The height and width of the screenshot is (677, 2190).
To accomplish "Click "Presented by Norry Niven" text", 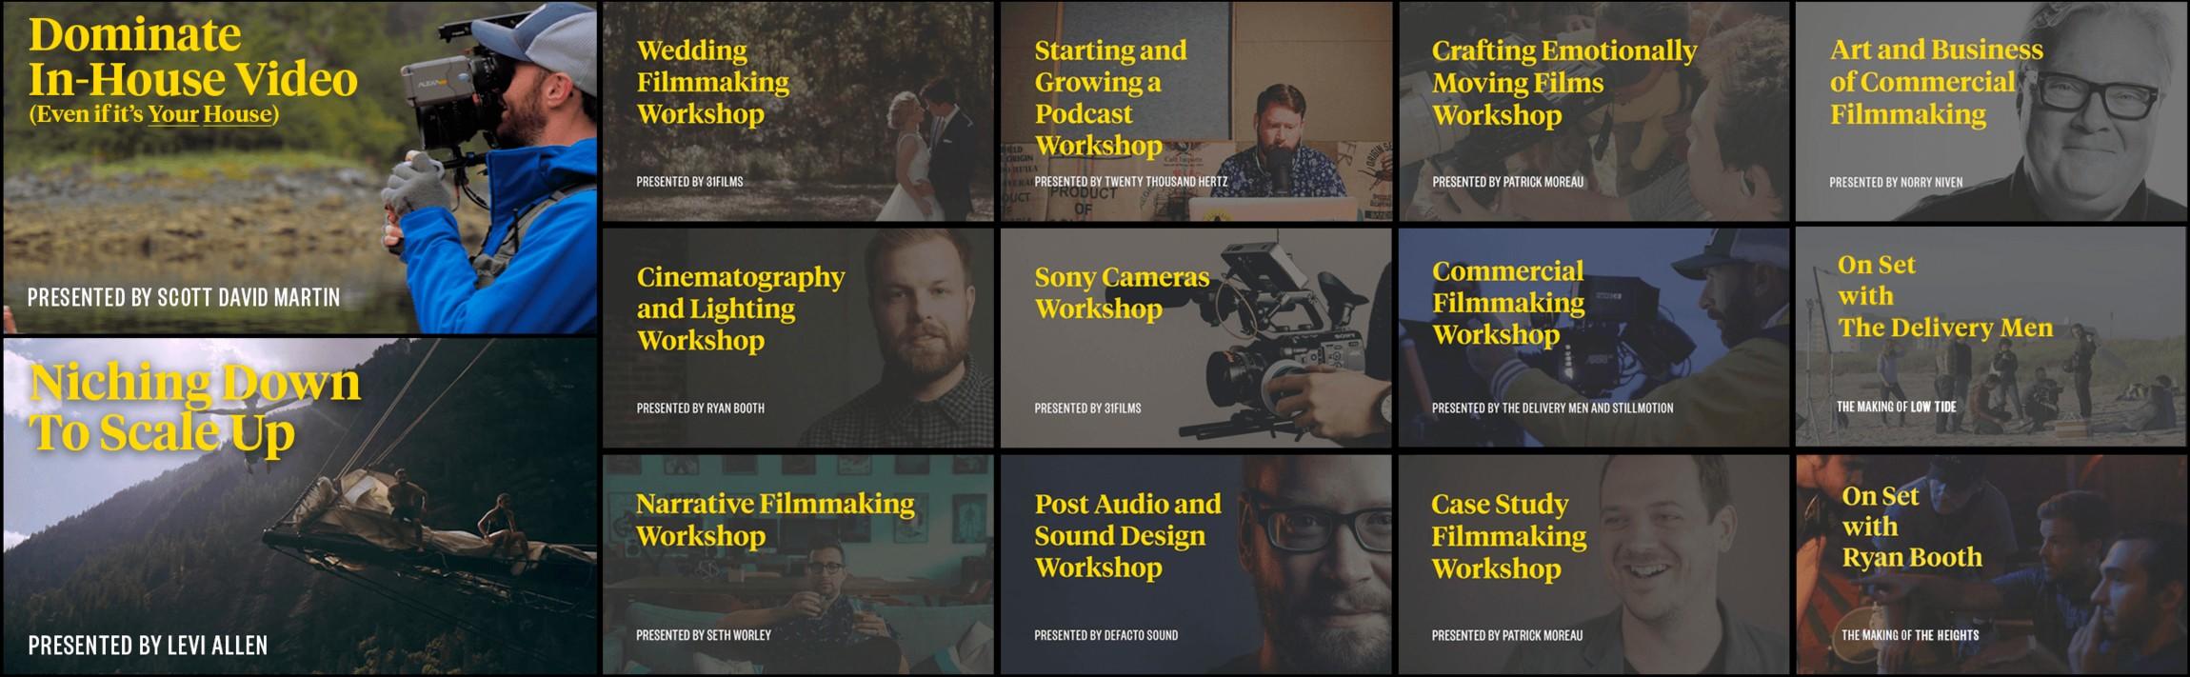I will pyautogui.click(x=1895, y=182).
